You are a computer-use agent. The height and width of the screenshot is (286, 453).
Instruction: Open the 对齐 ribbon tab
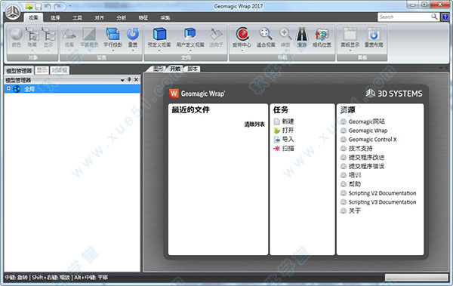pos(99,18)
